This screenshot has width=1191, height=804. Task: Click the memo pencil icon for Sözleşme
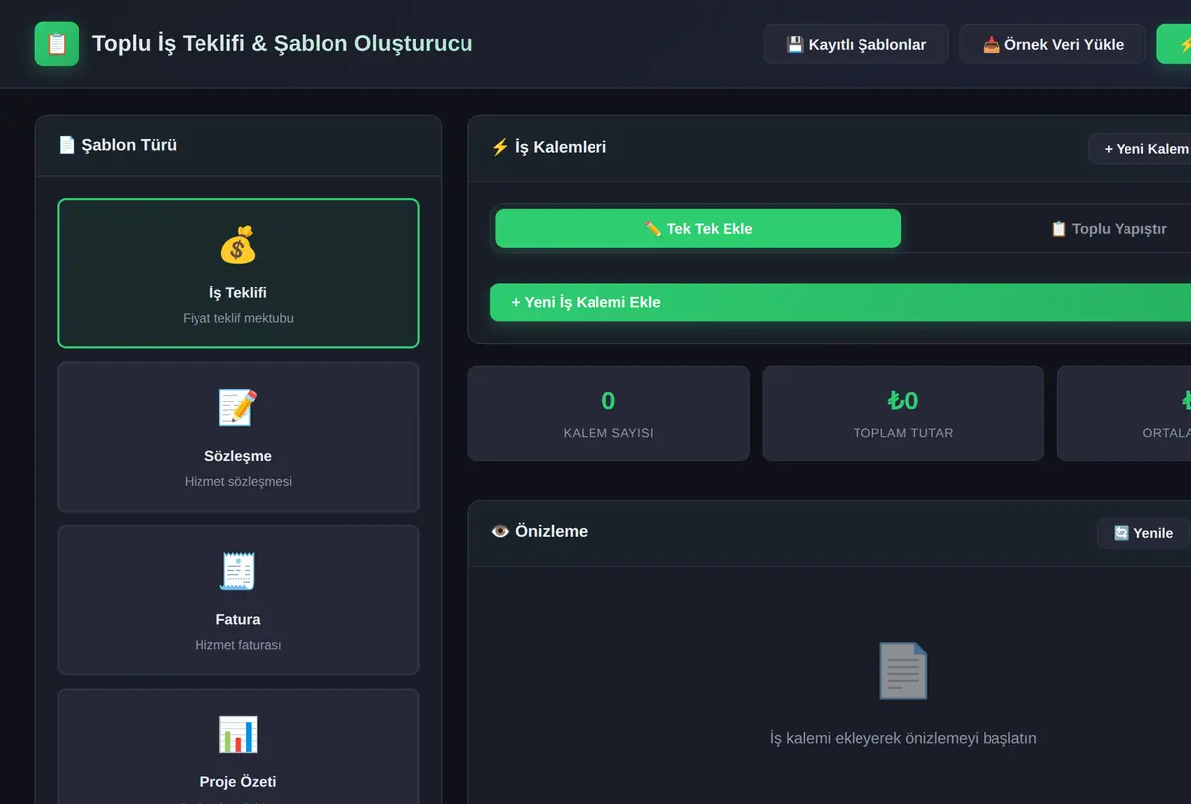(x=238, y=408)
